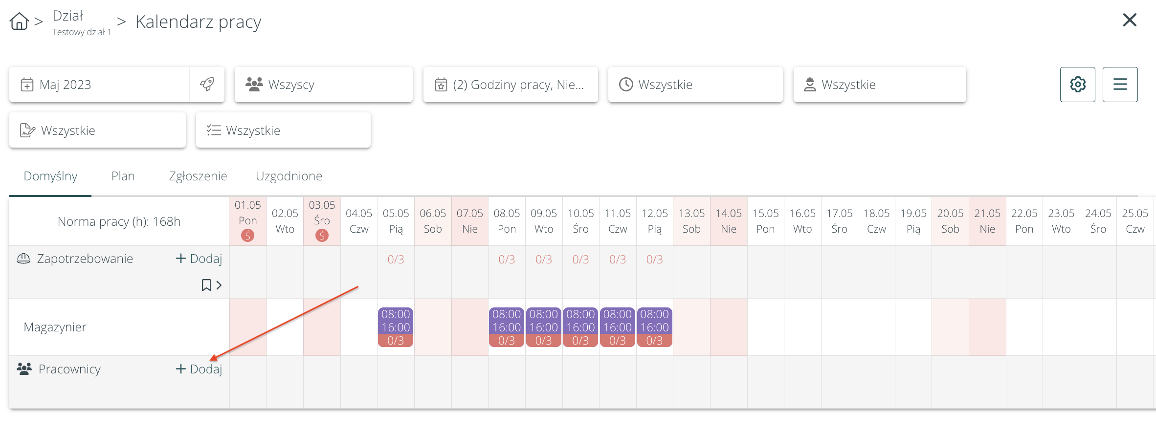This screenshot has width=1156, height=434.
Task: Click the red Ś badge on 03.05
Action: pos(322,236)
